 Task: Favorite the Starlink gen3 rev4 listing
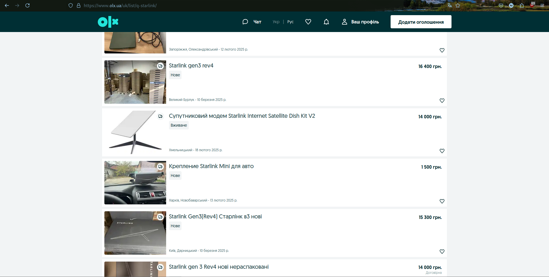[442, 101]
